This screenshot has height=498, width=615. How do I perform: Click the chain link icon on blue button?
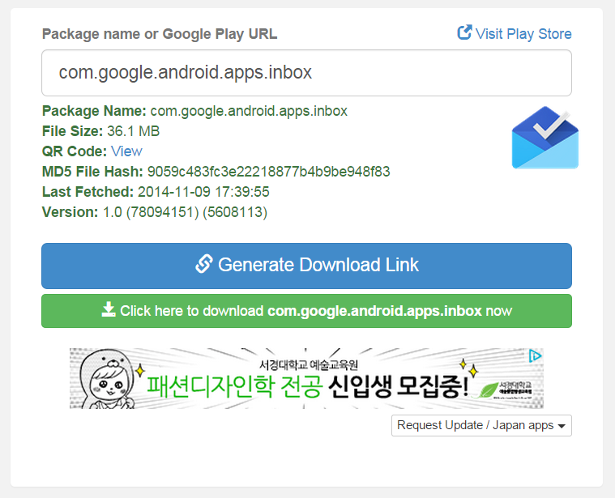(204, 265)
